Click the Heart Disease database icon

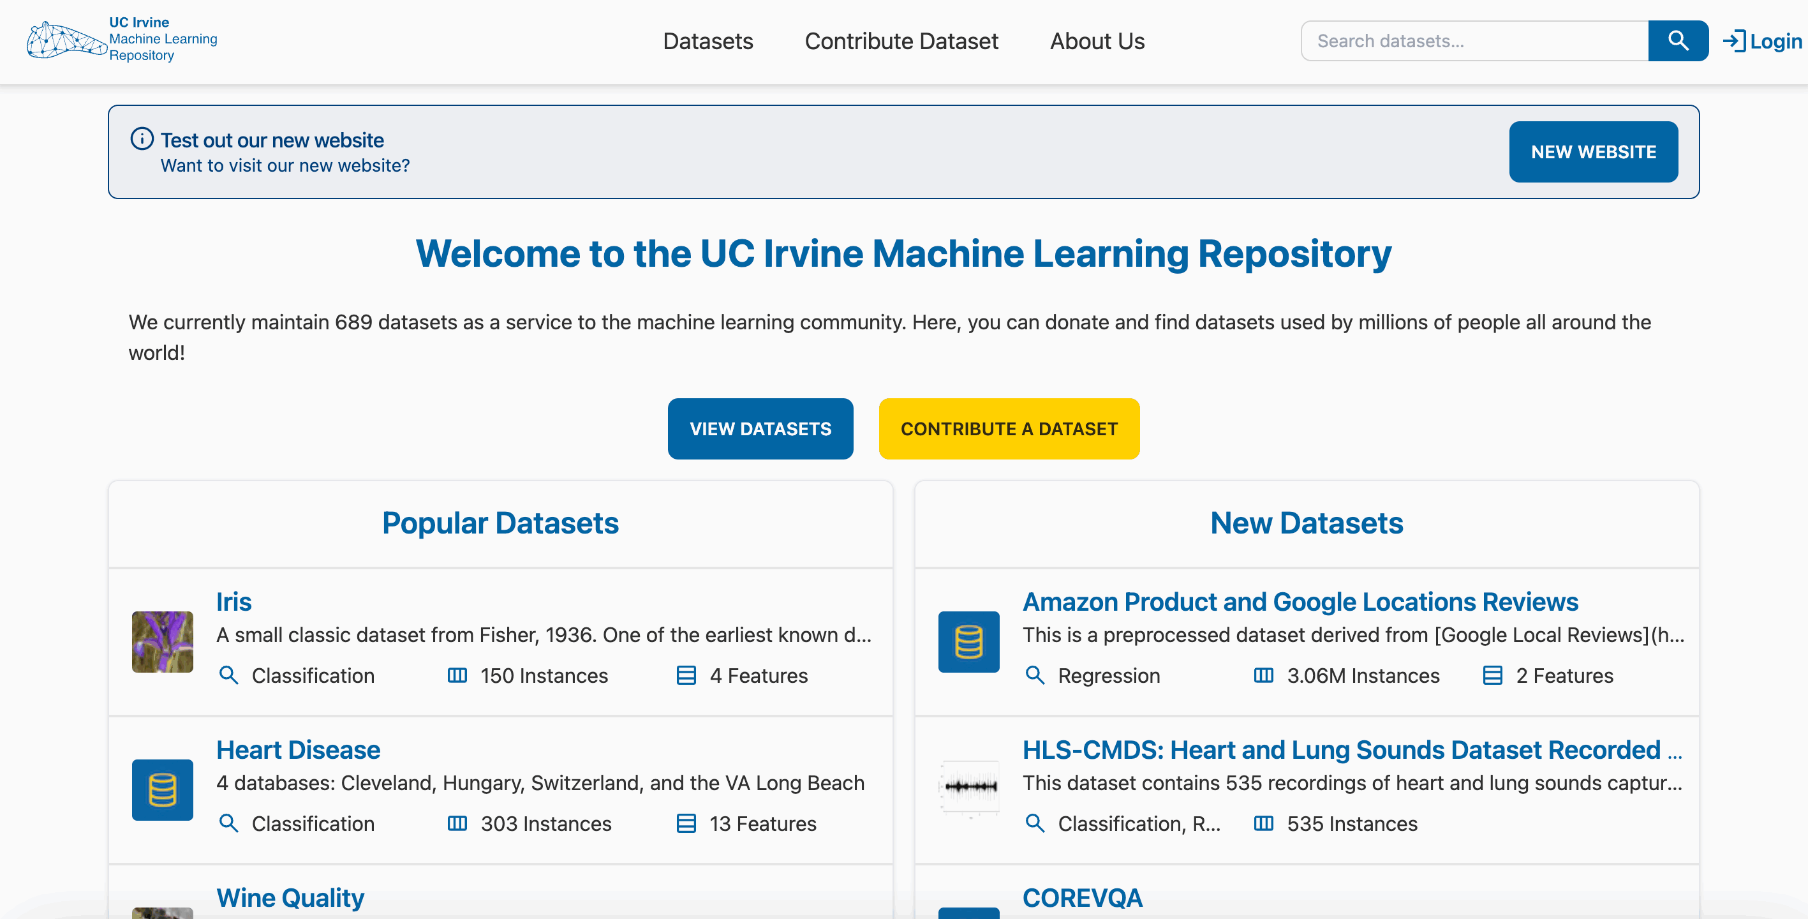coord(162,790)
